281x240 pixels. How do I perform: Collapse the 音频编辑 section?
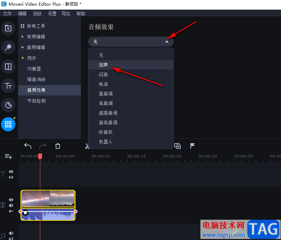point(22,47)
